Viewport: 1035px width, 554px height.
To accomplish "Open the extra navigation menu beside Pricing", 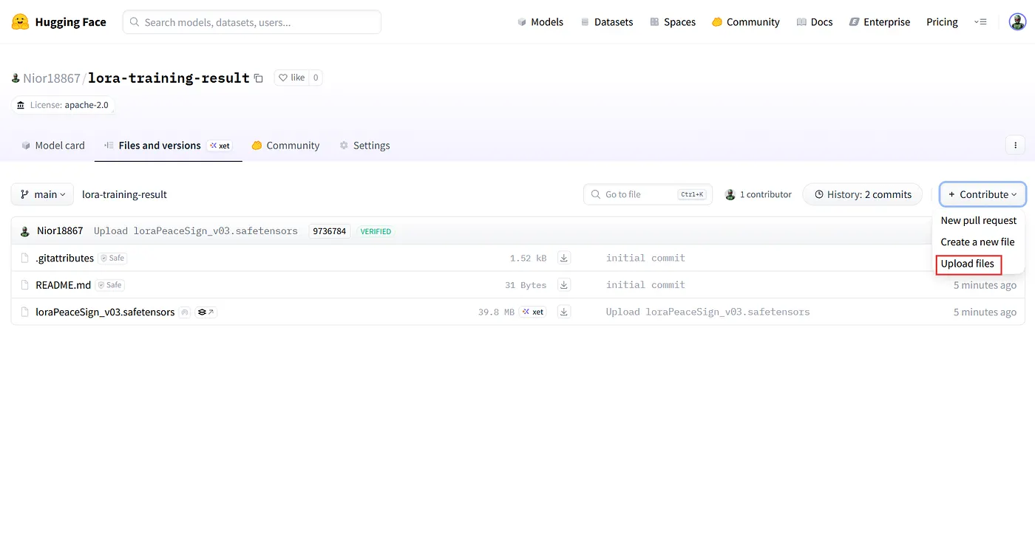I will pyautogui.click(x=980, y=22).
